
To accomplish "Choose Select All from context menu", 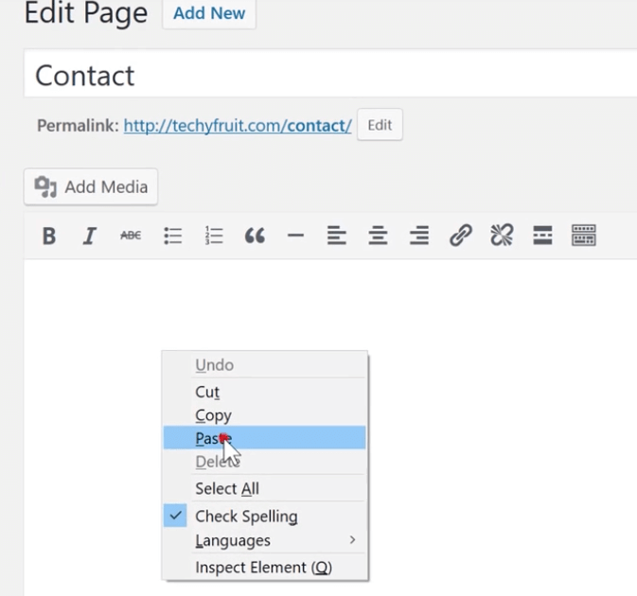I will coord(264,488).
